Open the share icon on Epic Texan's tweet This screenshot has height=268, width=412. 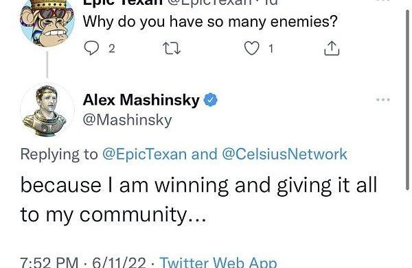(332, 48)
